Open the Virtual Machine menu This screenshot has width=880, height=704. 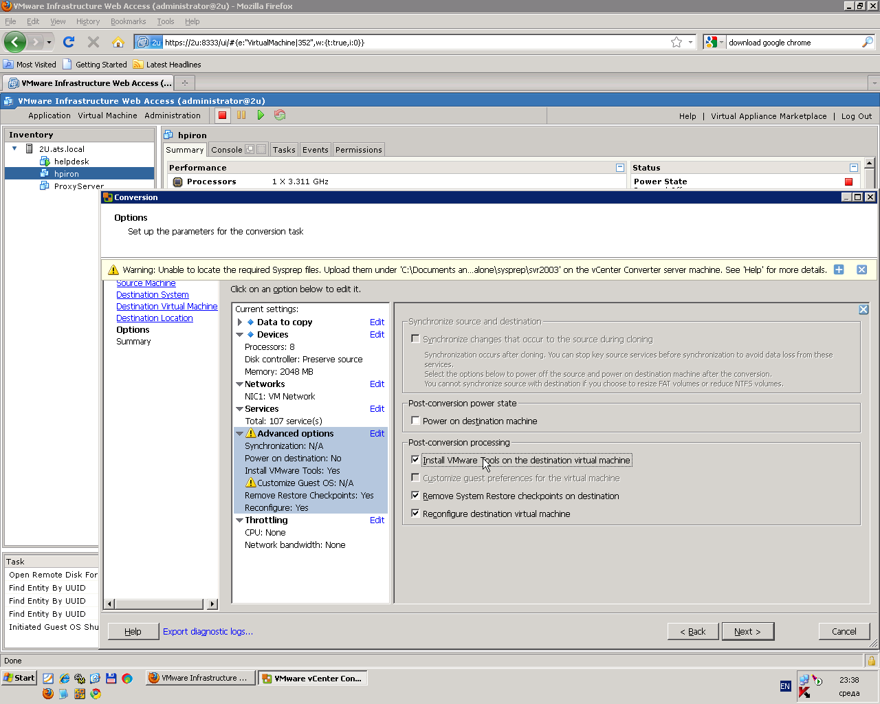[107, 115]
